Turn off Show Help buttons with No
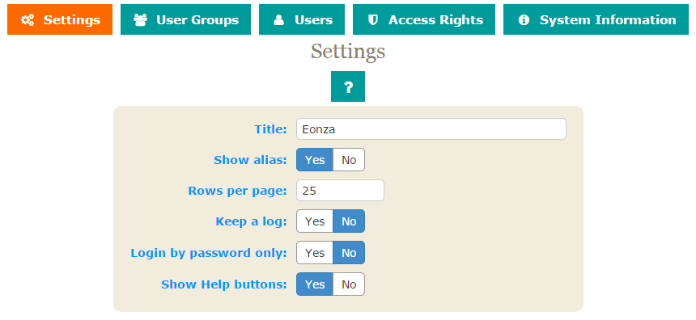Screen dimensions: 696x320 (349, 284)
